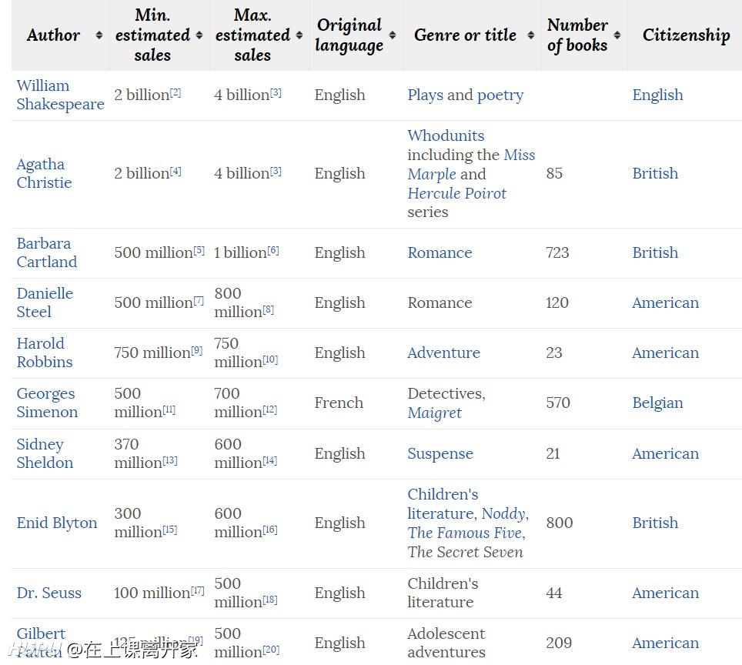Viewport: 742px width, 665px height.
Task: Open William Shakespeare author link
Action: tap(60, 95)
